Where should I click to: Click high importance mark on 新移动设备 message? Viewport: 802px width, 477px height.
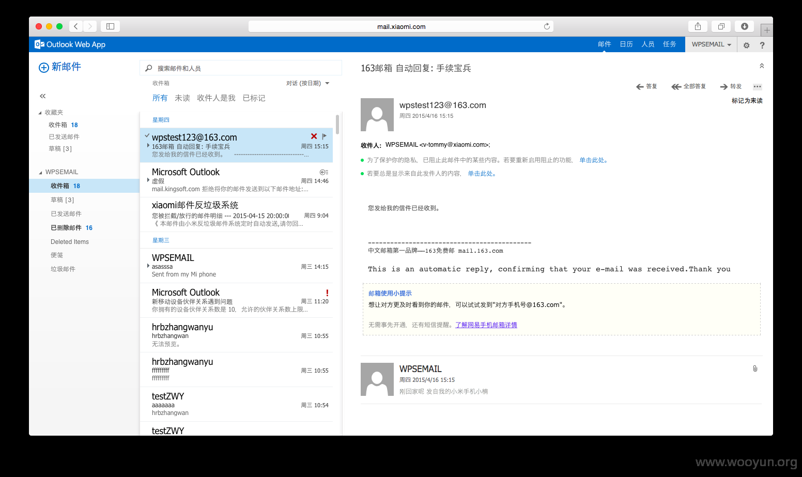327,293
